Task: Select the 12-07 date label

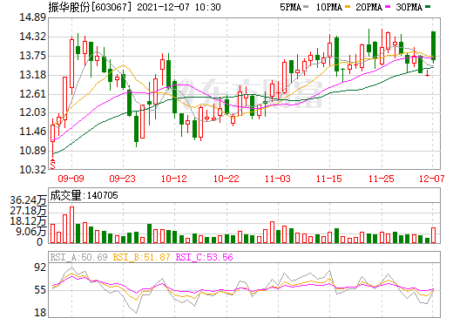Action: [x=432, y=179]
